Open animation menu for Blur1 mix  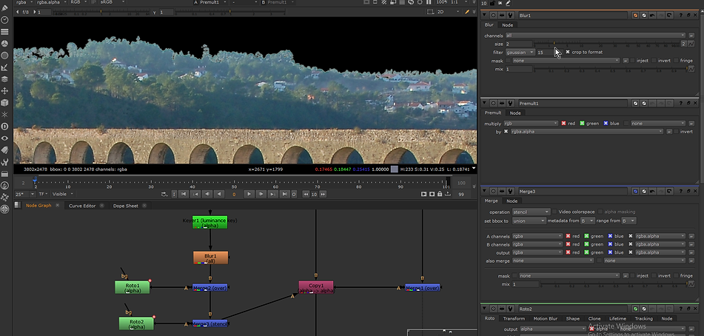click(691, 69)
